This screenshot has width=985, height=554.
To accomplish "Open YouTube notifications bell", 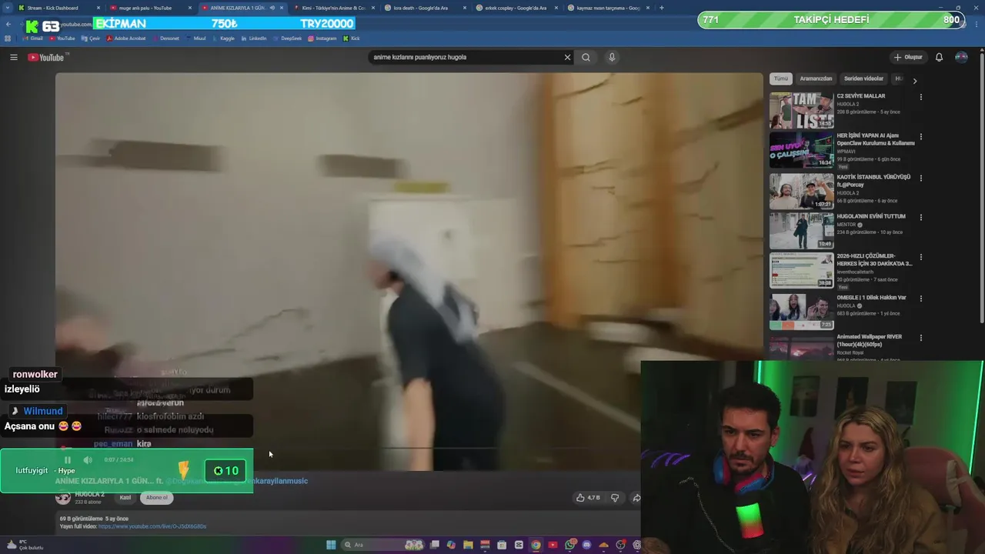I will tap(939, 57).
